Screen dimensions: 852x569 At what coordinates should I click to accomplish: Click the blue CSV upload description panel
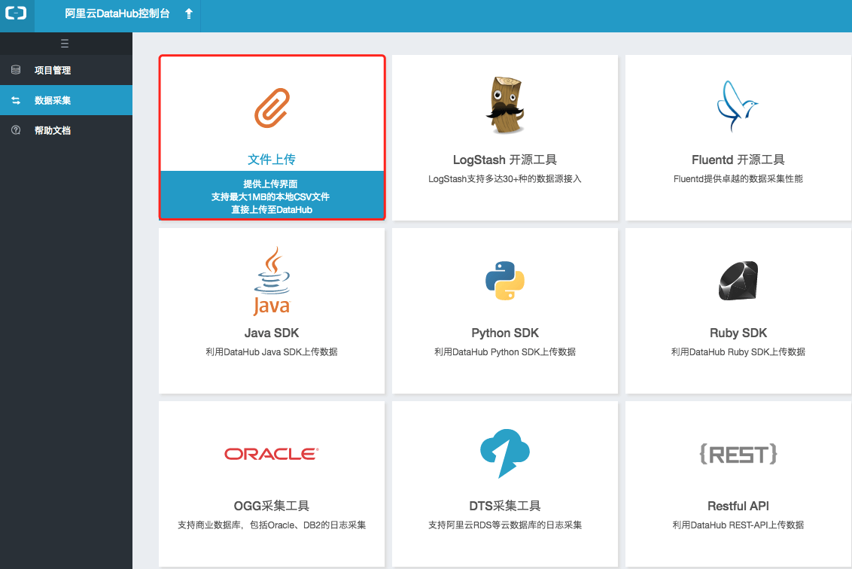point(272,195)
